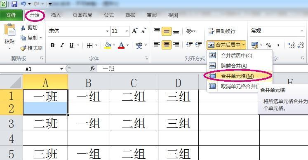Click the wén phonetic guide icon

[x=139, y=45]
